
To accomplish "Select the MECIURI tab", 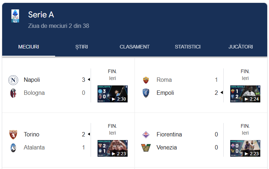I will click(29, 47).
